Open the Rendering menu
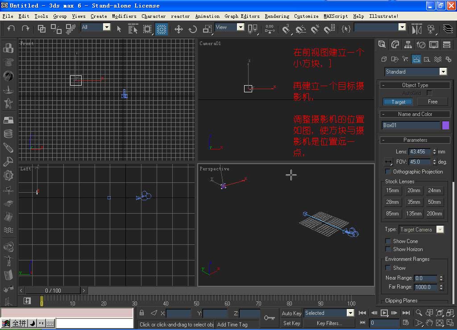457x330 pixels. pyautogui.click(x=277, y=16)
